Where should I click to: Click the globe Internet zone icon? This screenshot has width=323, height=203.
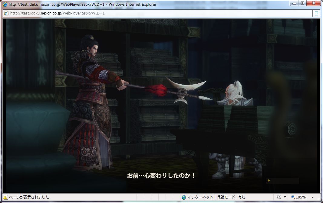184,197
